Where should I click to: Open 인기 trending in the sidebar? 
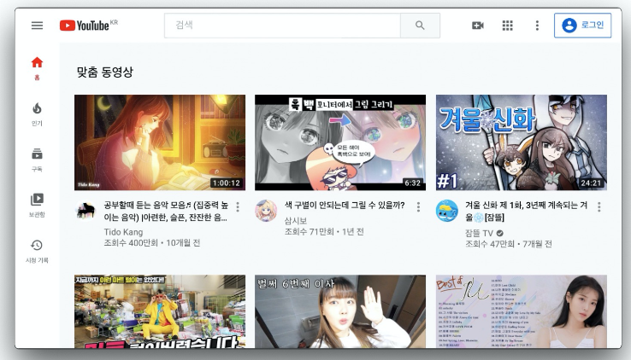pyautogui.click(x=37, y=114)
